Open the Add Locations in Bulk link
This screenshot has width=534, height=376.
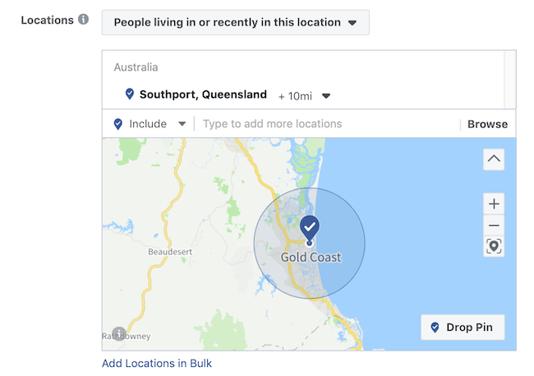pos(157,363)
